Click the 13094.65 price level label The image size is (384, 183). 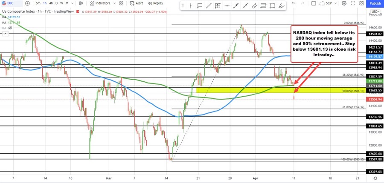point(375,126)
